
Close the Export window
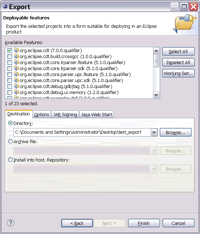pyautogui.click(x=193, y=7)
